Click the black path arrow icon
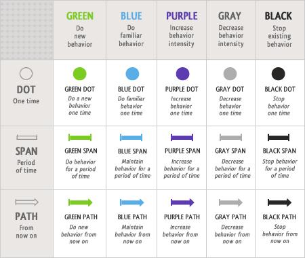The height and width of the screenshot is (258, 305). coord(279,202)
